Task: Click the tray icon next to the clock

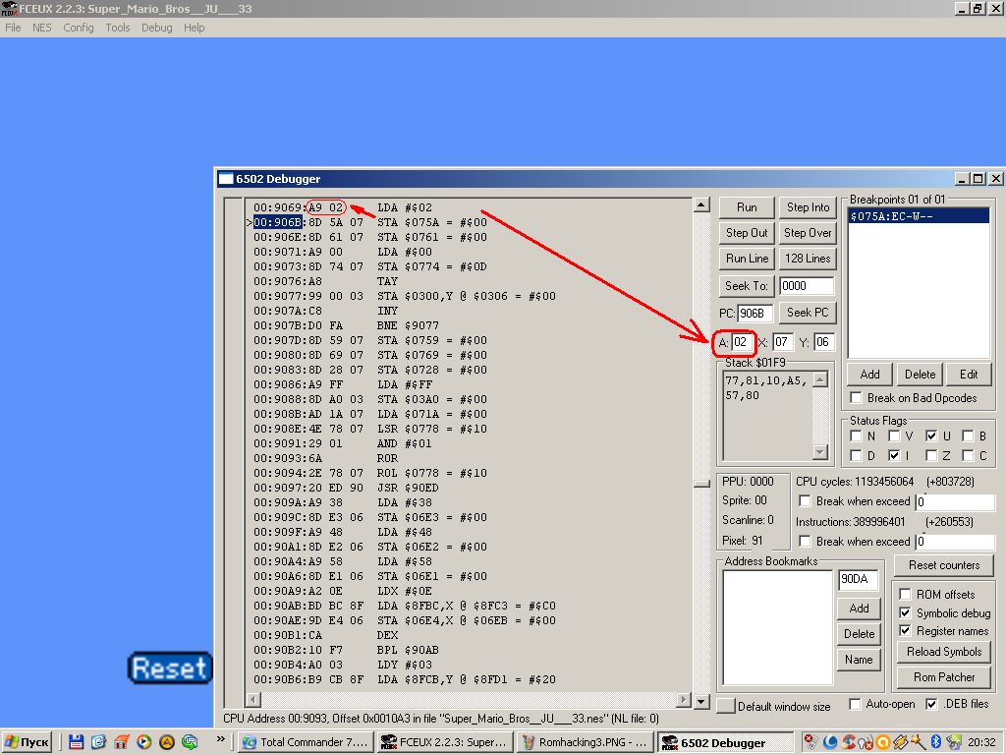Action: (x=954, y=742)
